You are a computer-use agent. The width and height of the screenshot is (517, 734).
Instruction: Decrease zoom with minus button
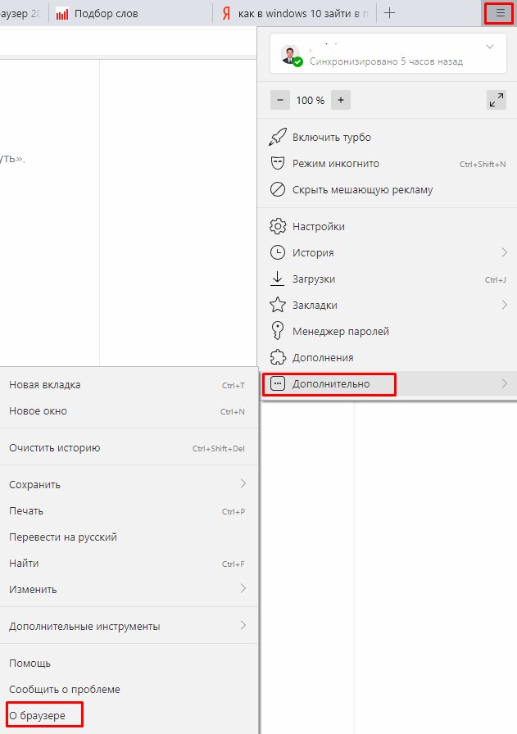click(280, 100)
